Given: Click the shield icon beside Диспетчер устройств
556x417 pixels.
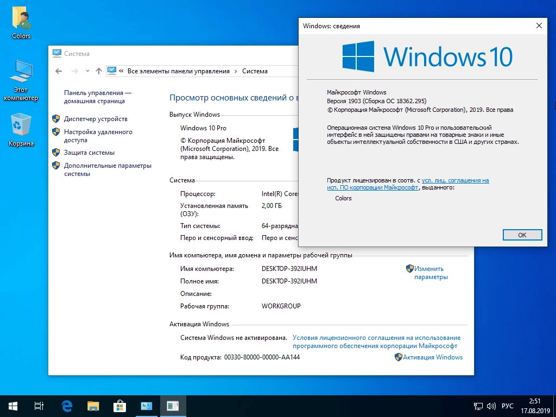Looking at the screenshot, I should click(56, 118).
